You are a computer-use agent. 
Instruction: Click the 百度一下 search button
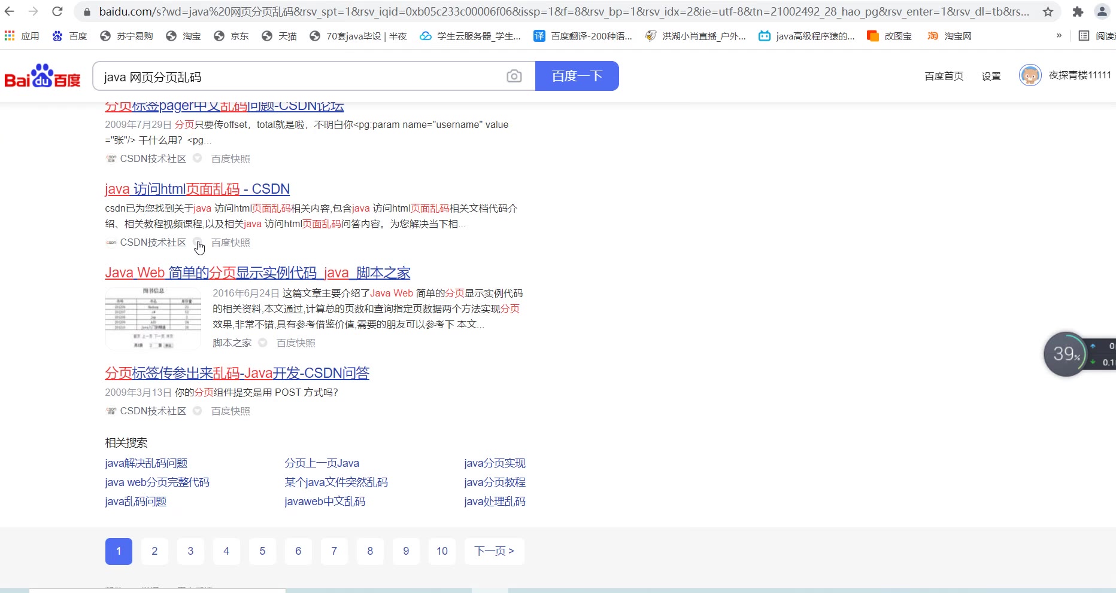click(x=577, y=76)
